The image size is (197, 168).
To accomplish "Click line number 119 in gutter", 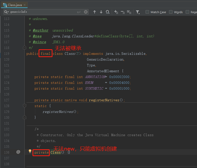I will [x=7, y=54].
